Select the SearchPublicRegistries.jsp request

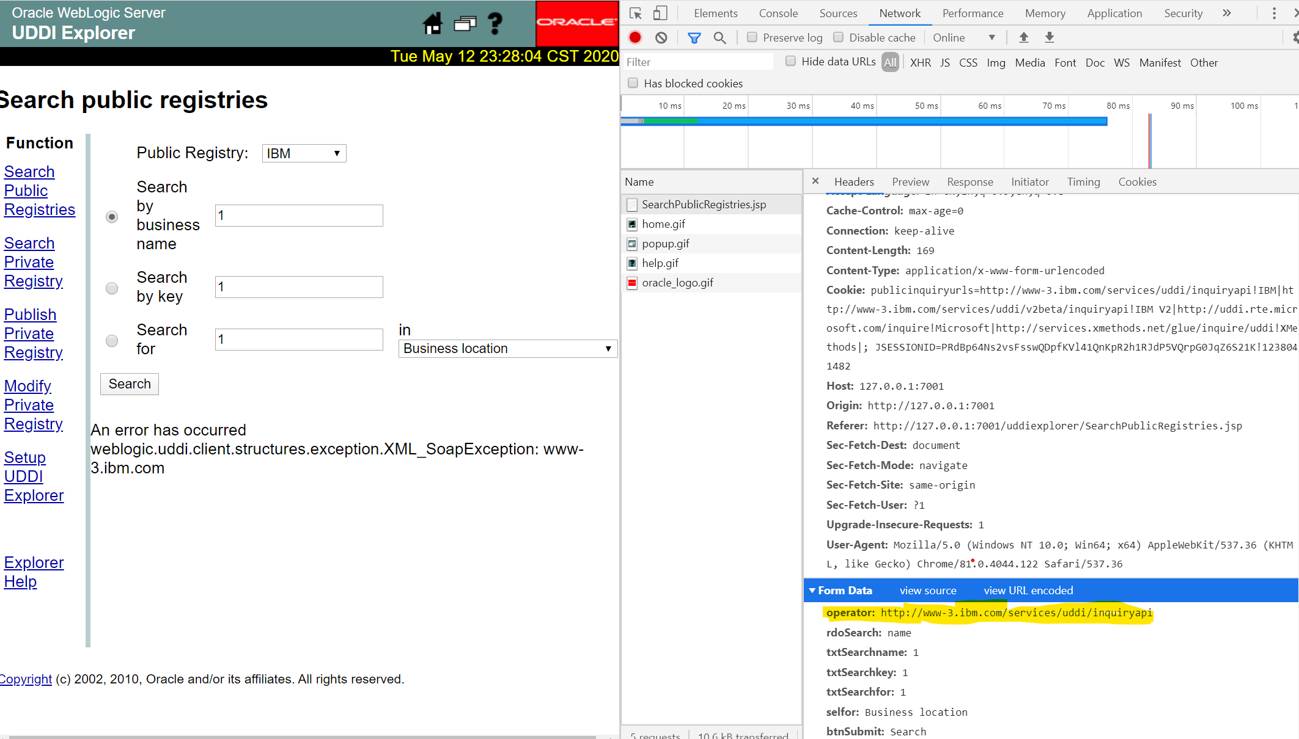712,205
